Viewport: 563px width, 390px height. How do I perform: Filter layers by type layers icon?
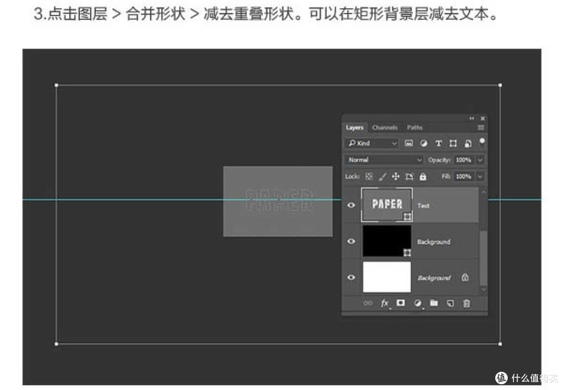click(438, 143)
